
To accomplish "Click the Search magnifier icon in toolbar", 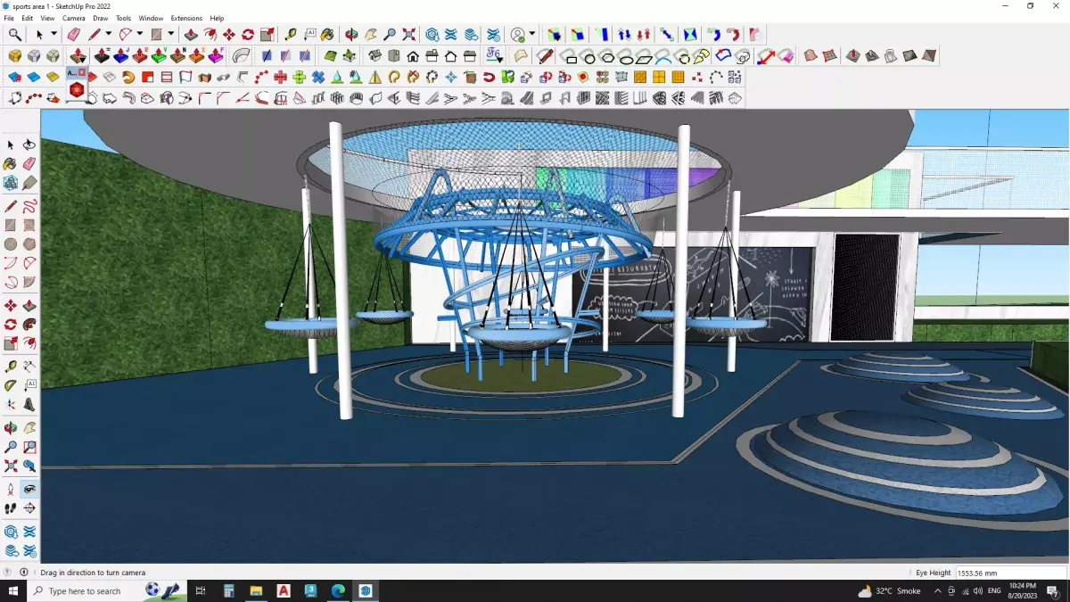I will tap(15, 34).
